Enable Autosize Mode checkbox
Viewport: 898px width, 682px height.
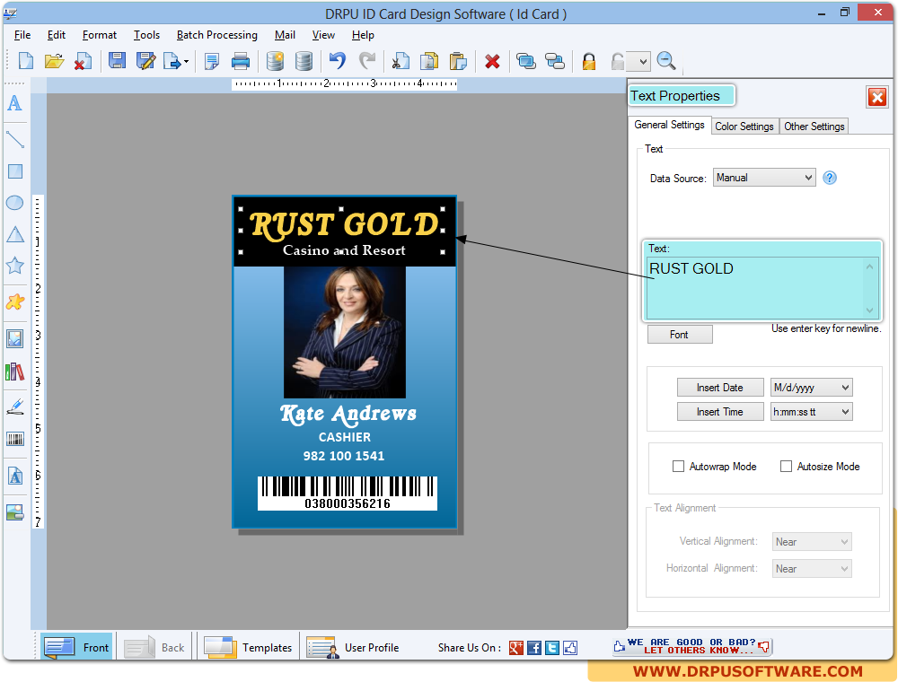pos(787,467)
